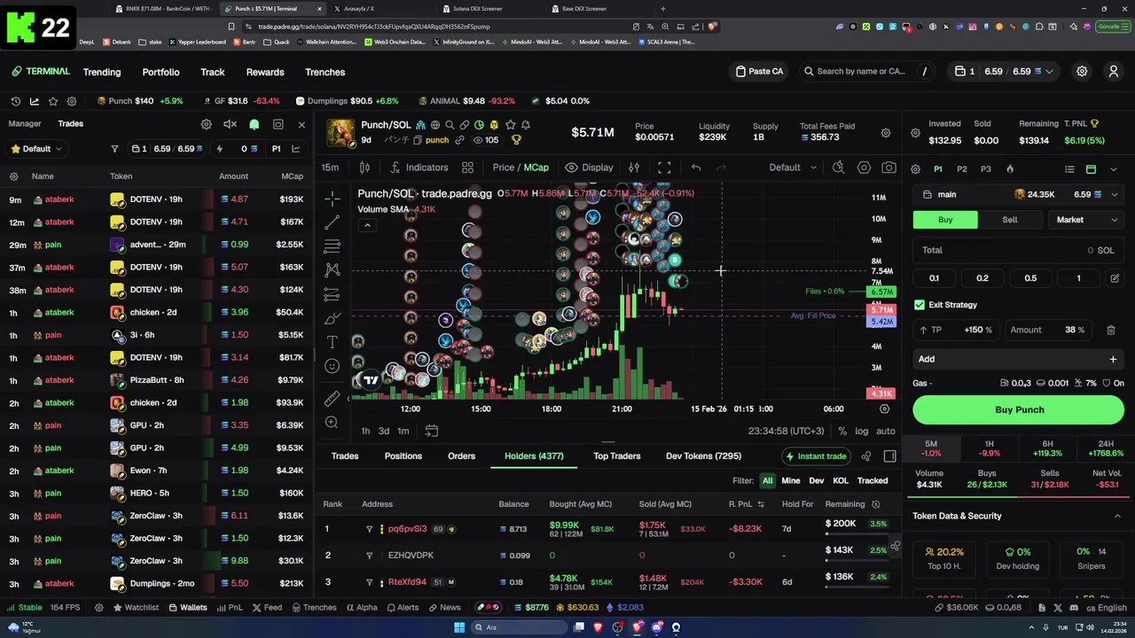Open the Default wallet group dropdown
The width and height of the screenshot is (1135, 638).
point(38,149)
